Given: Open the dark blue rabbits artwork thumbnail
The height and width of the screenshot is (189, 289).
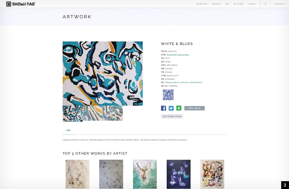Looking at the screenshot, I should click(x=178, y=174).
